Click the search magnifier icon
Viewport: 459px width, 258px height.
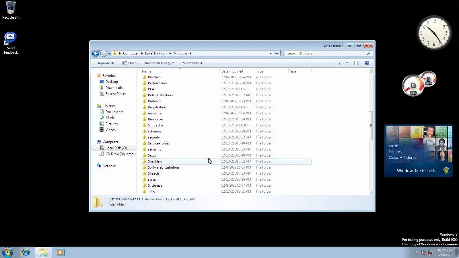[369, 53]
